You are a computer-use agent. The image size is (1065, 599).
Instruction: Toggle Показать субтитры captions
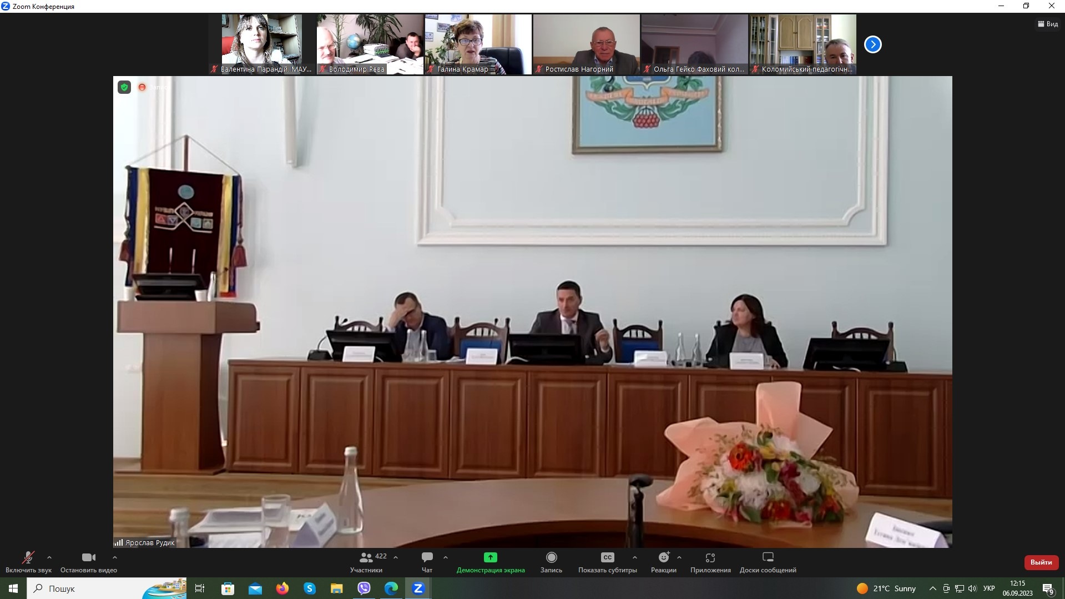pyautogui.click(x=607, y=558)
